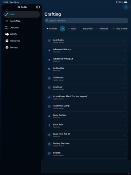Open settings via top-right gear icon
Screen dimensions: 131x175
[126, 7]
